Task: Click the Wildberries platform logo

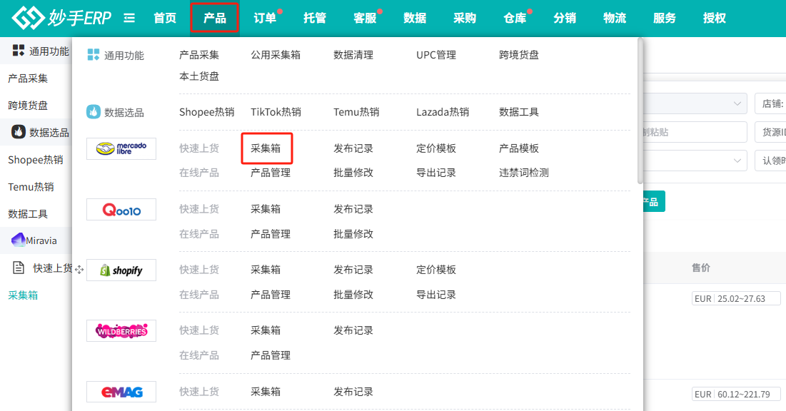Action: click(121, 330)
